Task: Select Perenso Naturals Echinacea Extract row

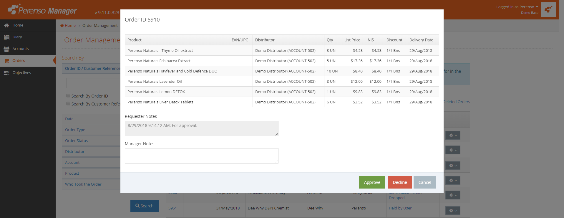Action: (x=282, y=61)
